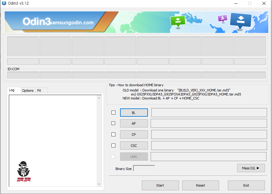
Task: Click the ID:COM label
Action: pos(13,69)
